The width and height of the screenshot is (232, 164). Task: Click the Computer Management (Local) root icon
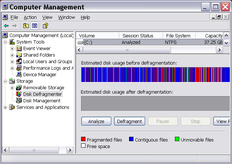pos(5,35)
